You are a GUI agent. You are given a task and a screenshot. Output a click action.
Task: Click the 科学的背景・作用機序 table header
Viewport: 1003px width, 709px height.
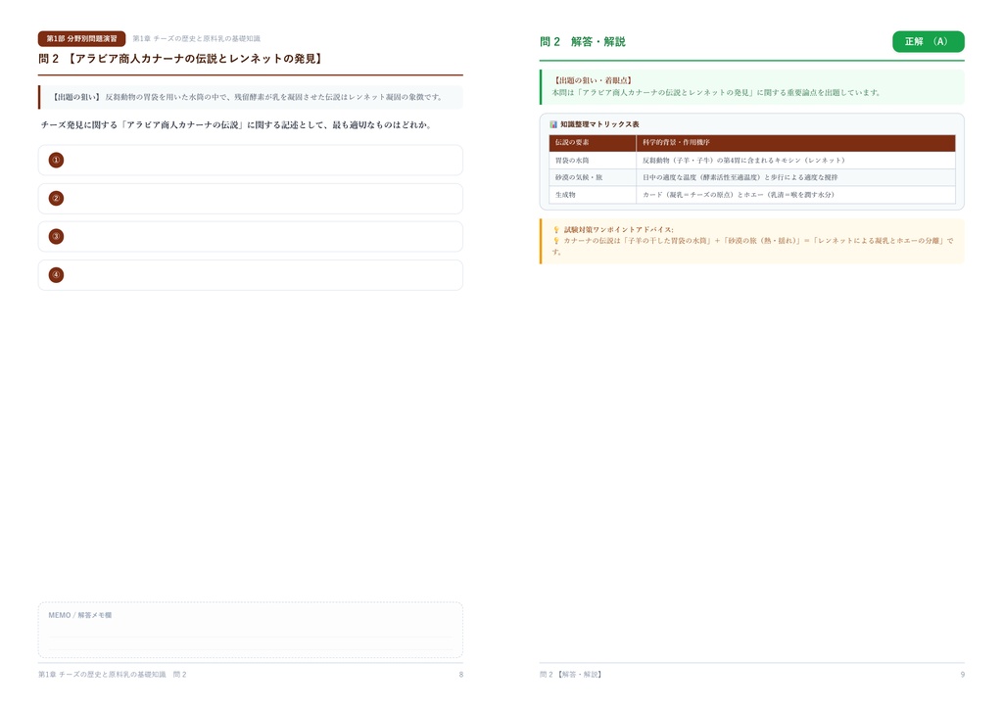795,143
